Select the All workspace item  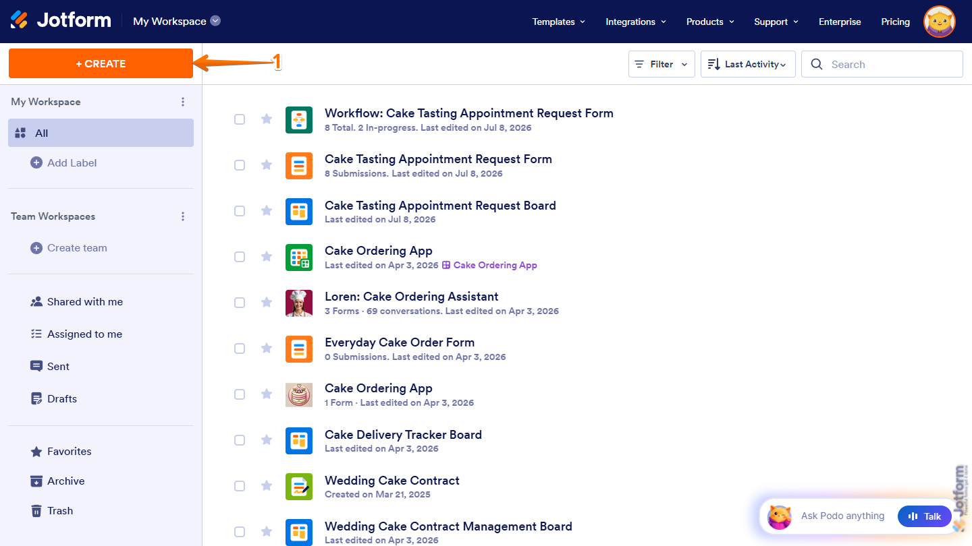point(101,133)
